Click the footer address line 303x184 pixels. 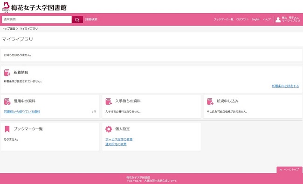coord(151,181)
